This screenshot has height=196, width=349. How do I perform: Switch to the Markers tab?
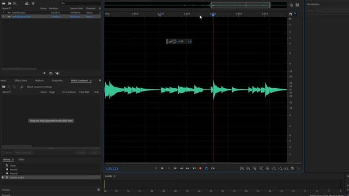39,81
